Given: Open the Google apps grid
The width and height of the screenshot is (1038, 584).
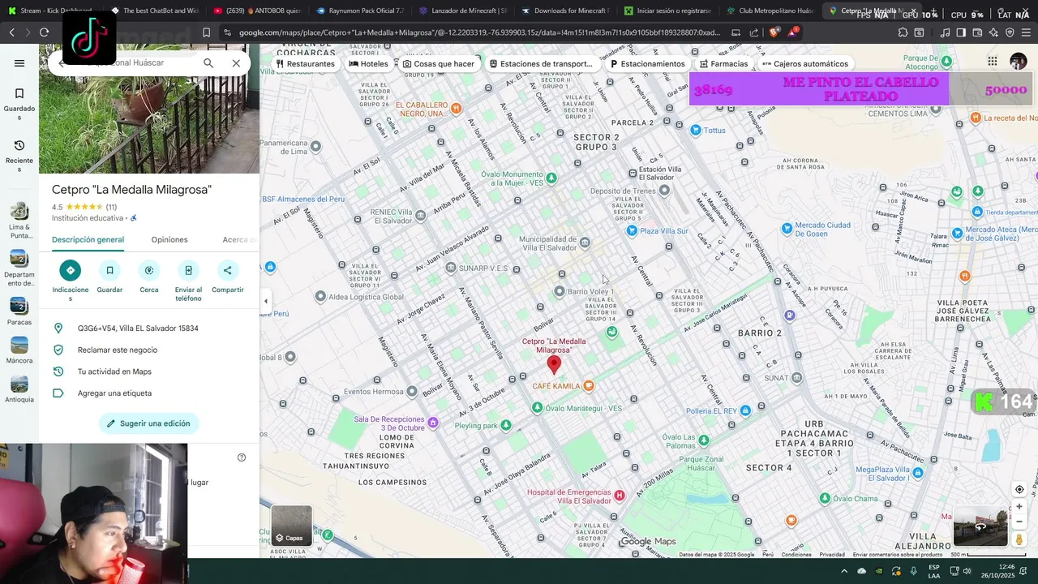Looking at the screenshot, I should pyautogui.click(x=992, y=62).
